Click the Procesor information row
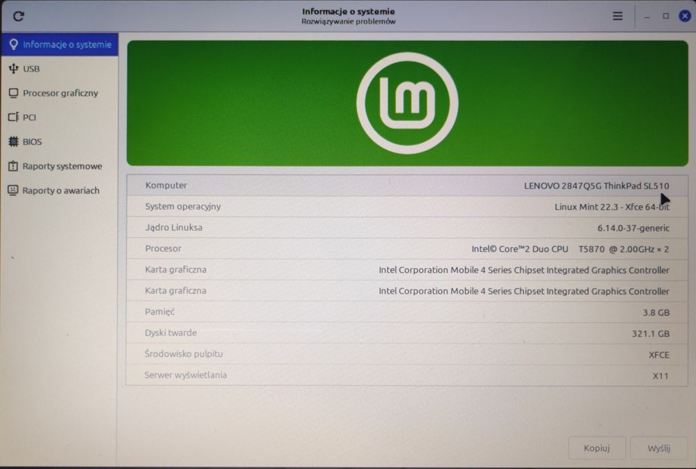This screenshot has height=469, width=696. [x=407, y=248]
